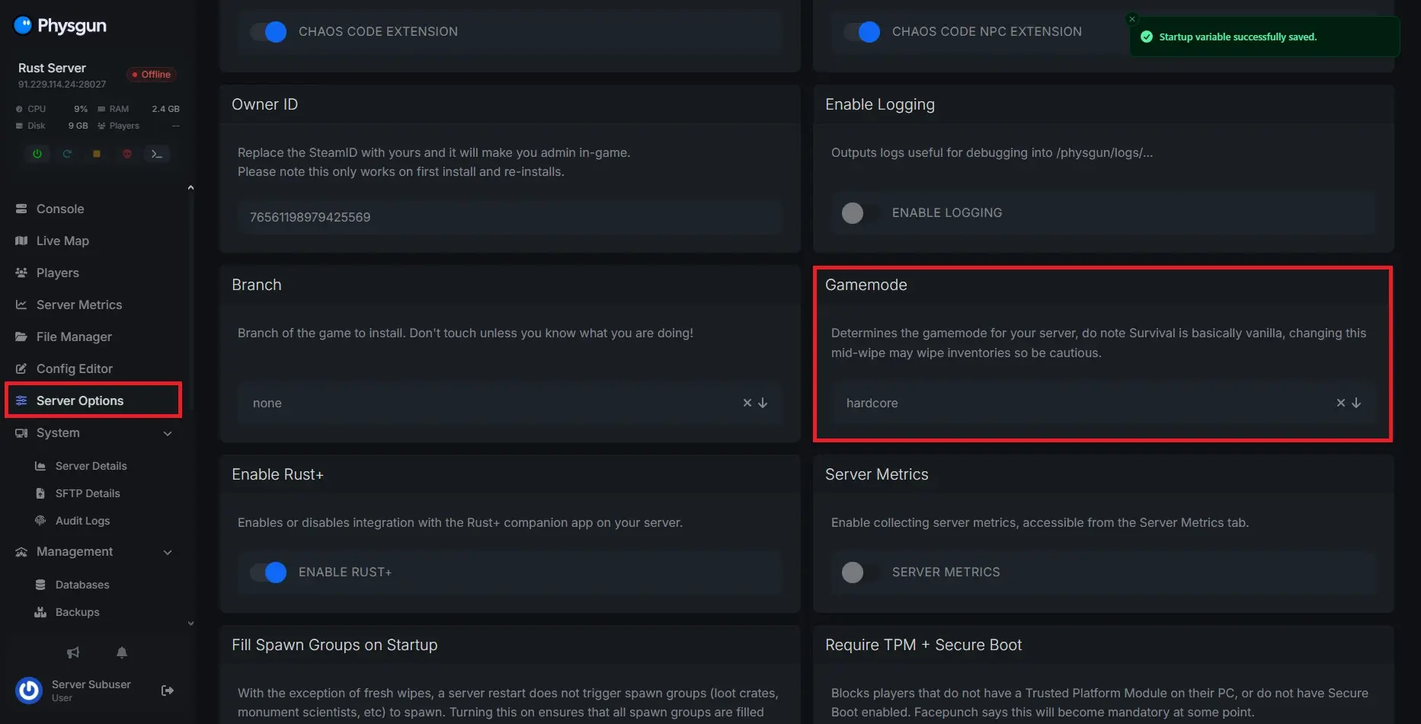
Task: Kill the server using the red skull icon
Action: point(127,154)
